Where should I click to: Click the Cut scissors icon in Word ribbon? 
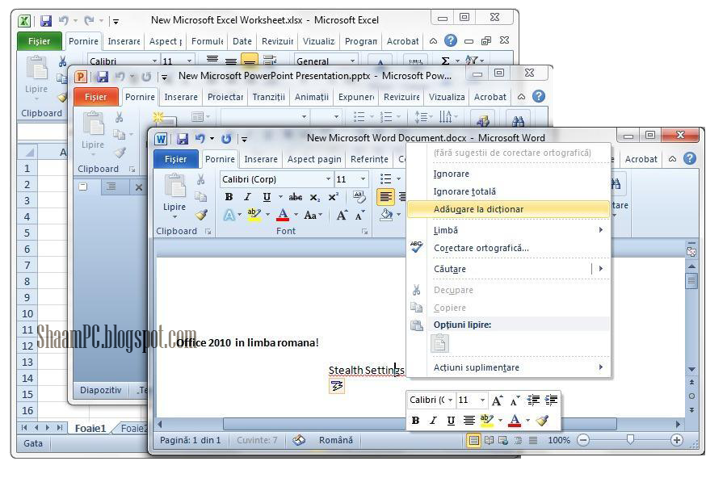(x=201, y=179)
